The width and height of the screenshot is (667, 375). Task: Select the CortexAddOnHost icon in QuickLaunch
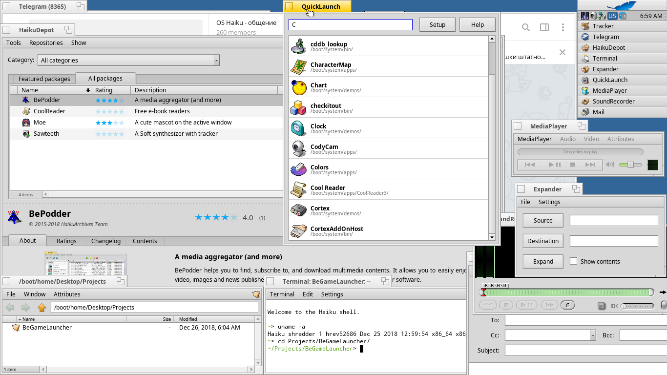(298, 230)
